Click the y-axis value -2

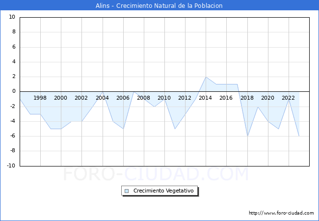point(12,106)
